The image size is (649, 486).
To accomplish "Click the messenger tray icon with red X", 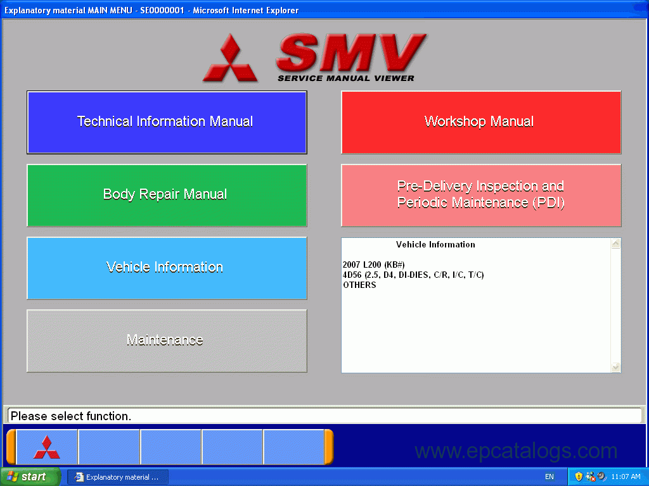I will pyautogui.click(x=590, y=477).
